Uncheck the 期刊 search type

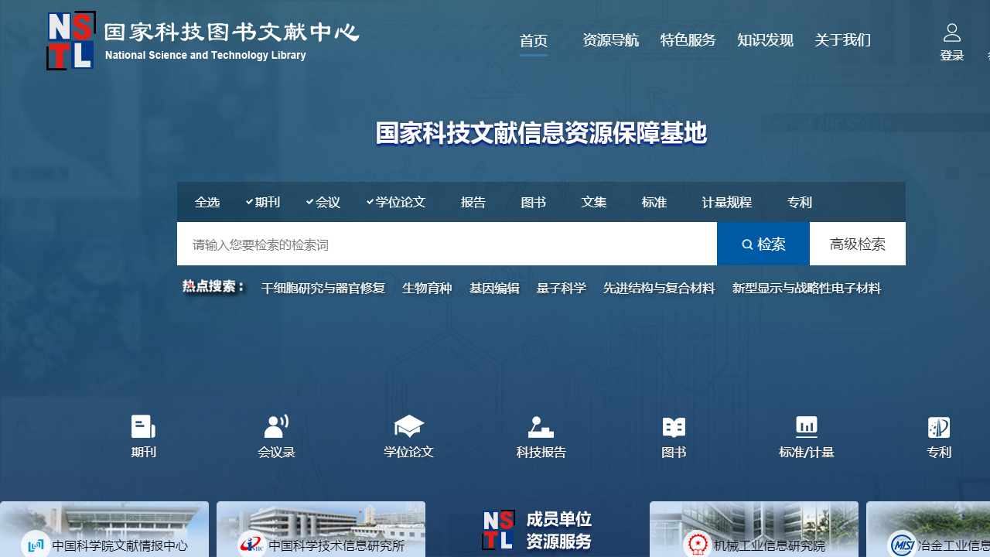click(263, 202)
